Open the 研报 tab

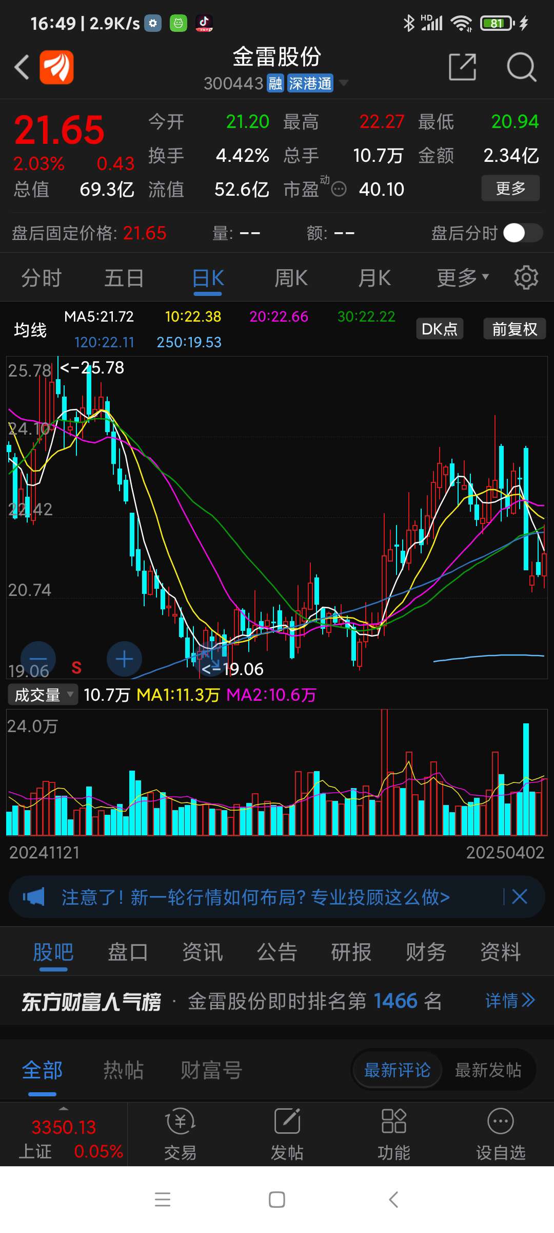click(351, 952)
